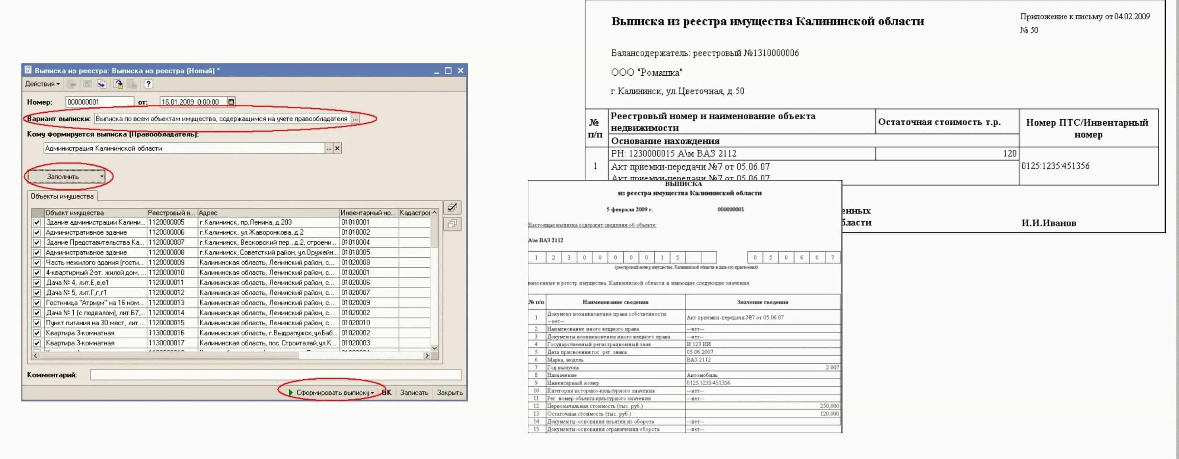The height and width of the screenshot is (459, 1179).
Task: Minimize the Выписка из реестра window
Action: 436,70
